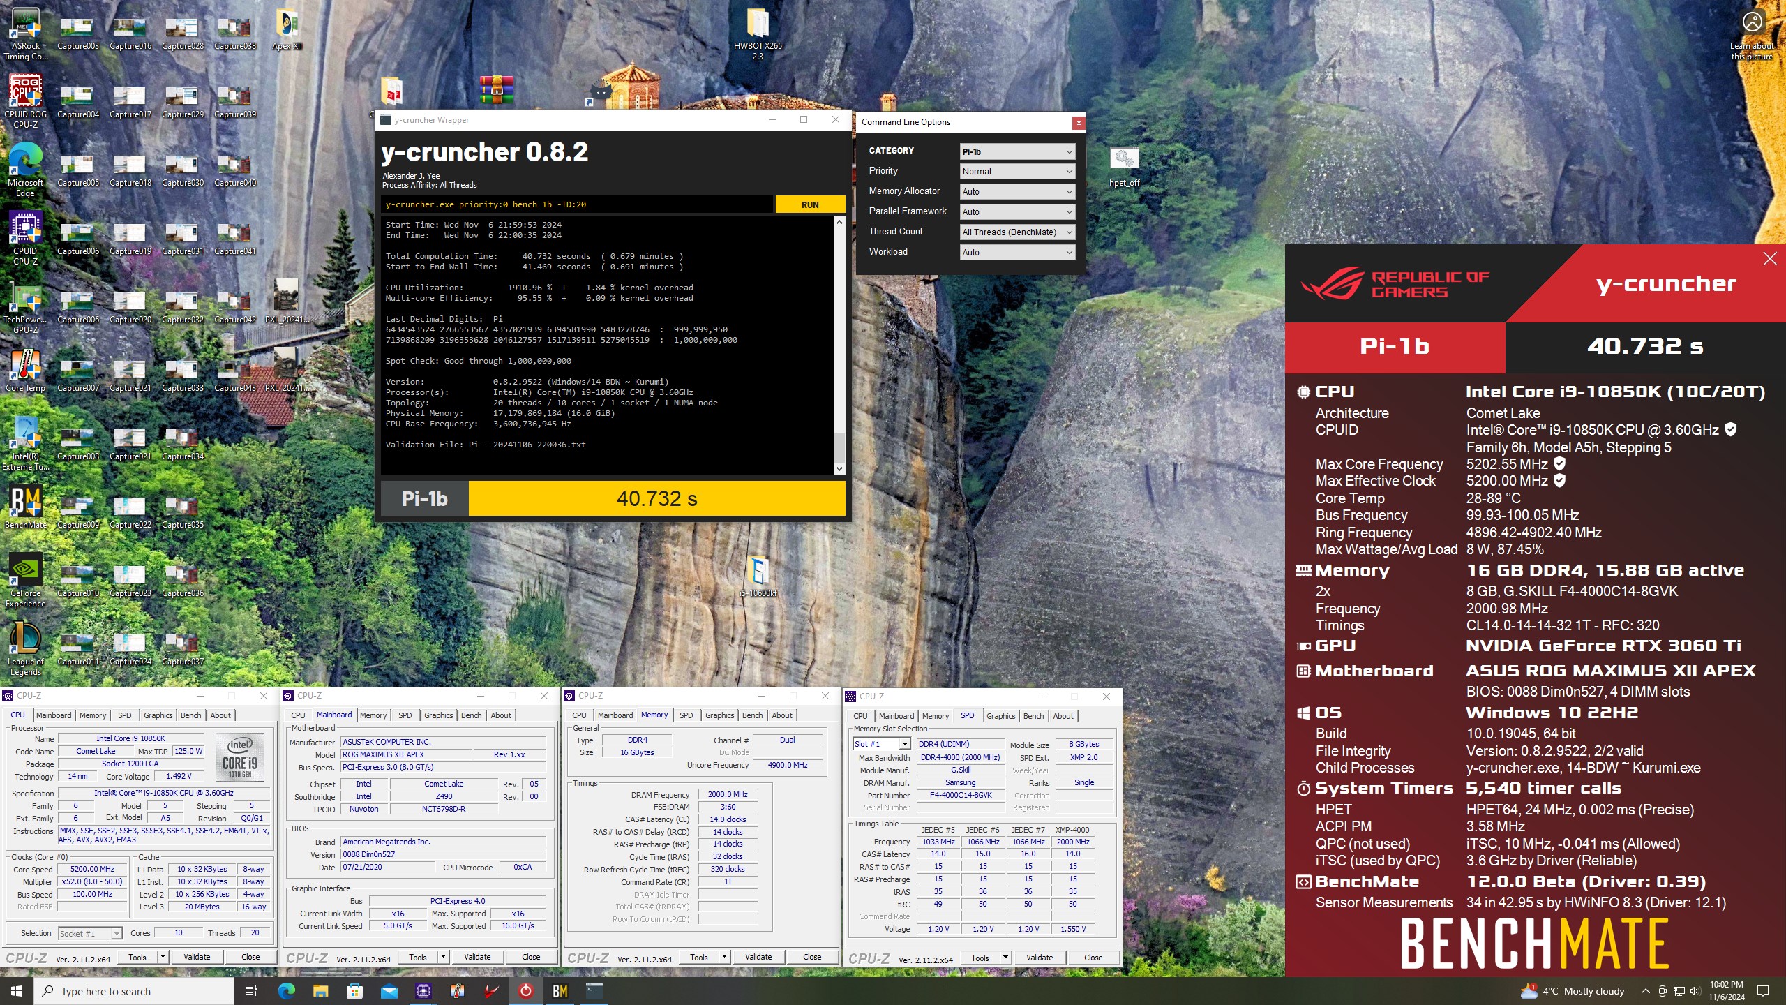Open Windows Start menu
This screenshot has width=1786, height=1005.
[x=17, y=991]
